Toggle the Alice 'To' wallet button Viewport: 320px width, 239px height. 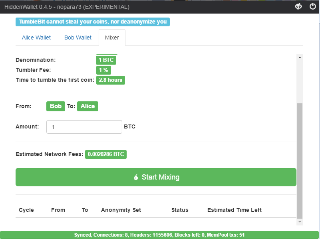click(x=87, y=106)
